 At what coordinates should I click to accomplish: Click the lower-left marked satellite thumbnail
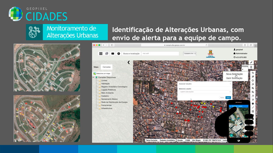[x=47, y=118]
